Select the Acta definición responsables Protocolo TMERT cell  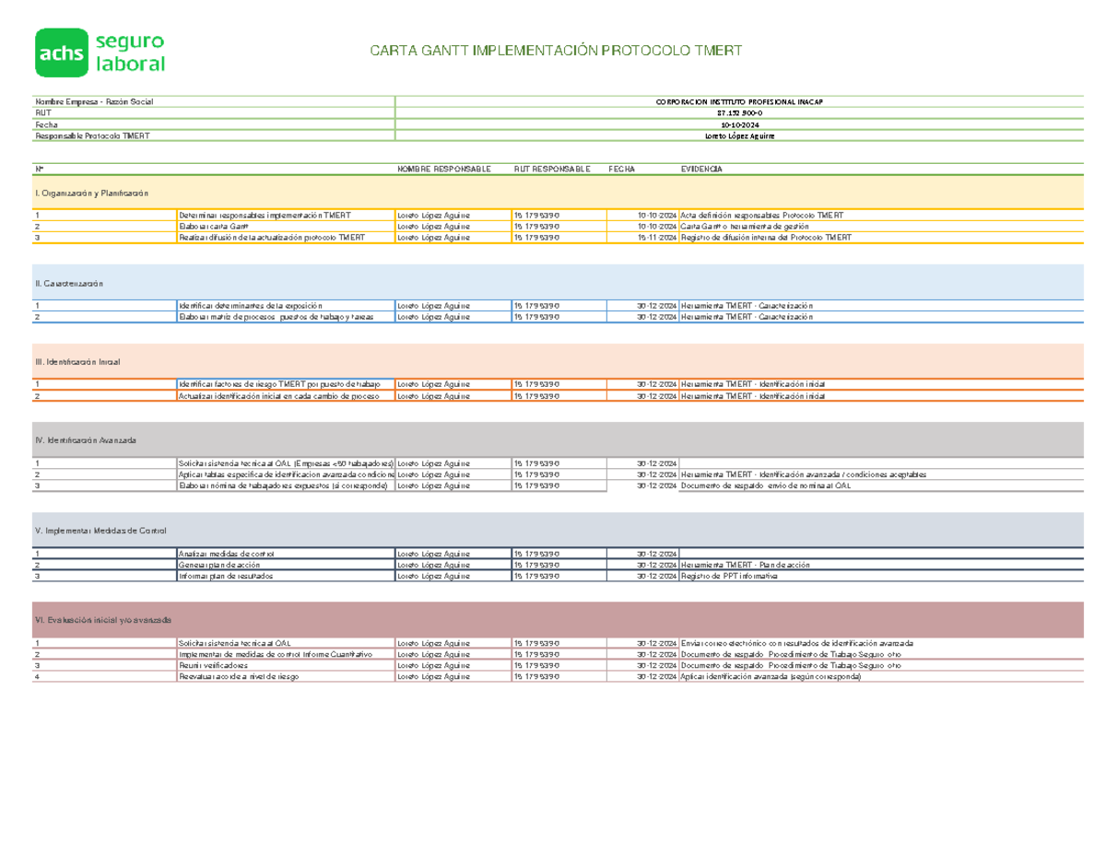click(x=761, y=215)
